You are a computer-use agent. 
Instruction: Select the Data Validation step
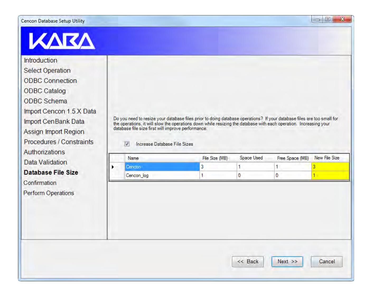point(45,162)
